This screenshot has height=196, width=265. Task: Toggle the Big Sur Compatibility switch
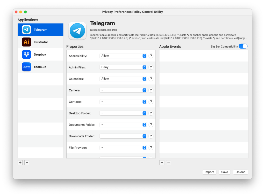[x=243, y=46]
